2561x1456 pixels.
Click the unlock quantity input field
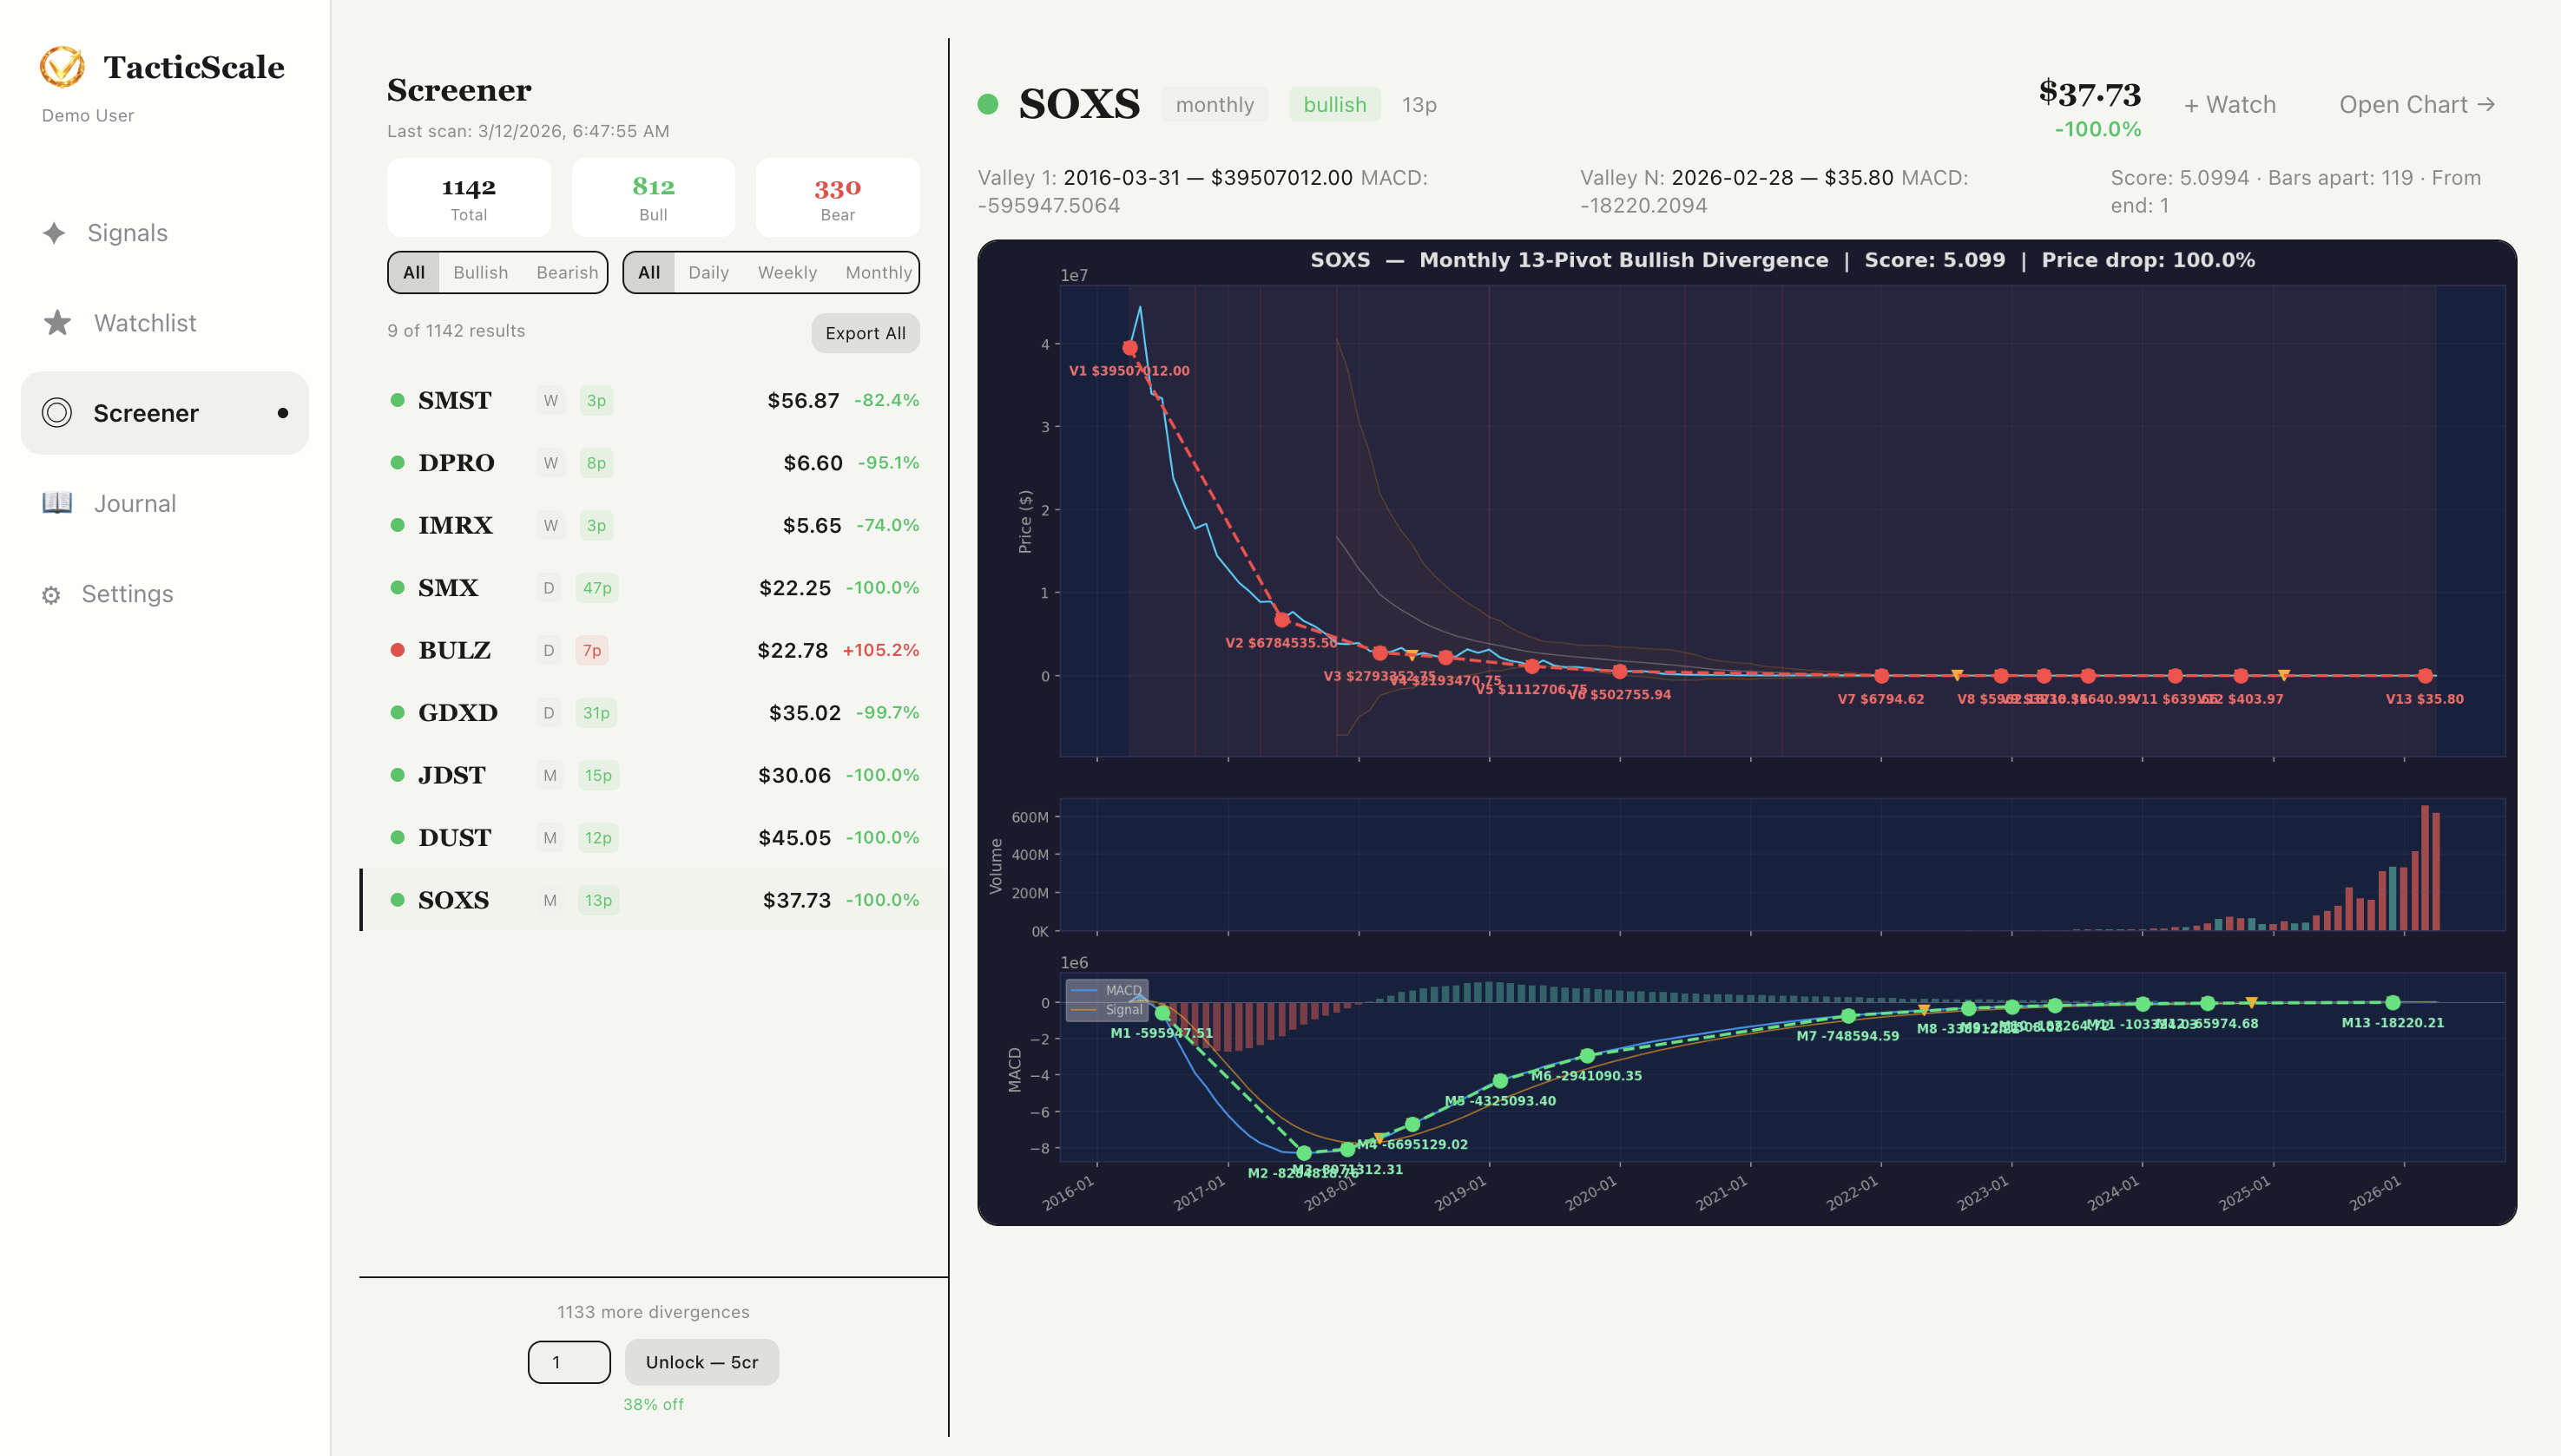(x=569, y=1362)
